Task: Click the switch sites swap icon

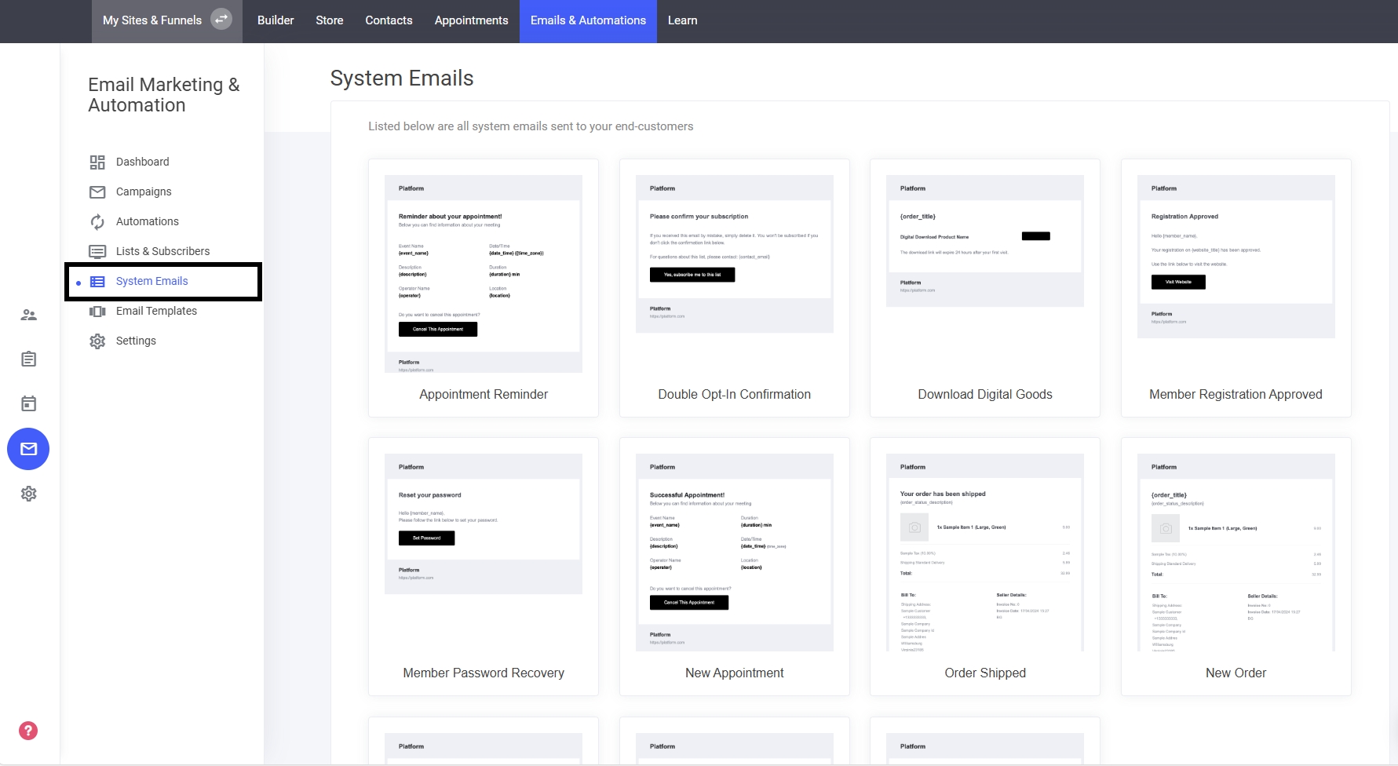Action: (221, 20)
